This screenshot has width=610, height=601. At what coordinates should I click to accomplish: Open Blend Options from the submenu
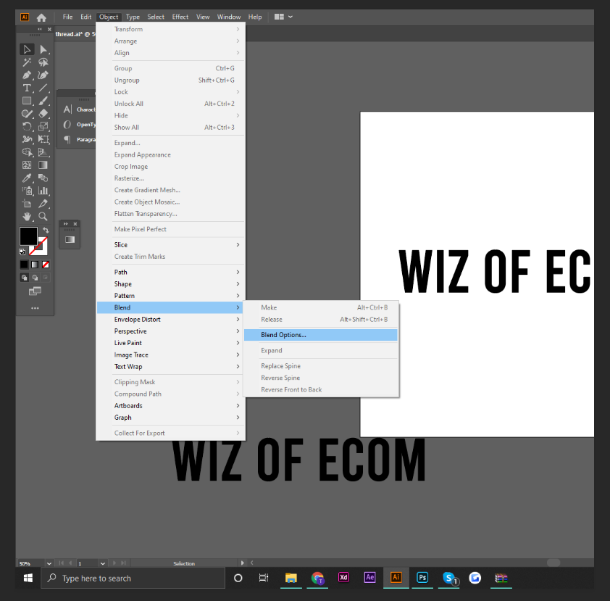pyautogui.click(x=284, y=334)
